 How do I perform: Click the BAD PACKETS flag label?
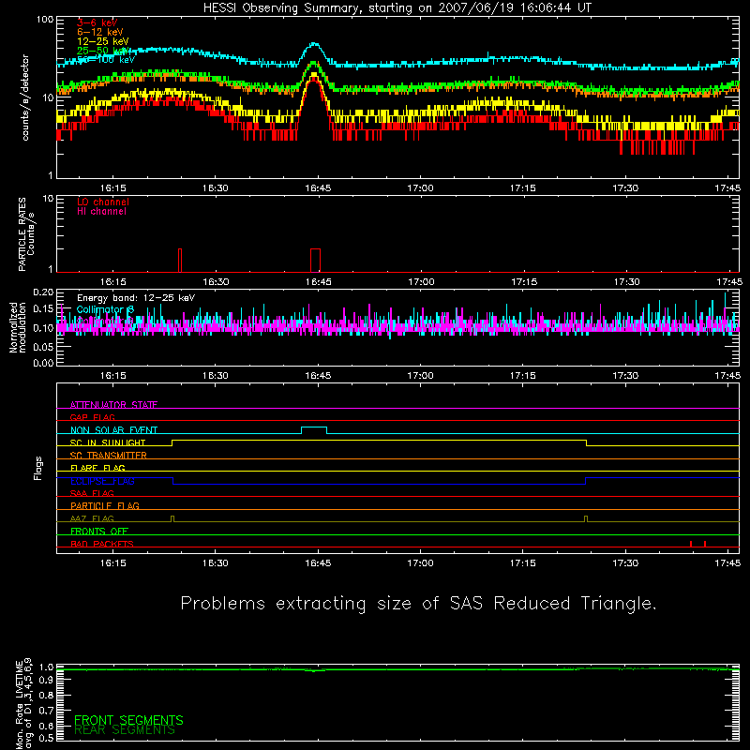[102, 544]
